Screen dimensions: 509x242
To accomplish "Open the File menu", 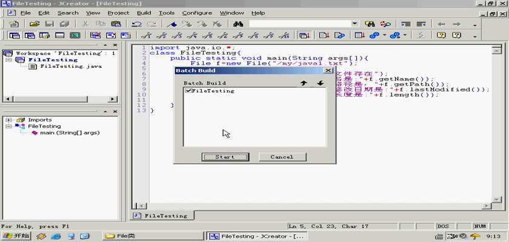I will pyautogui.click(x=25, y=13).
